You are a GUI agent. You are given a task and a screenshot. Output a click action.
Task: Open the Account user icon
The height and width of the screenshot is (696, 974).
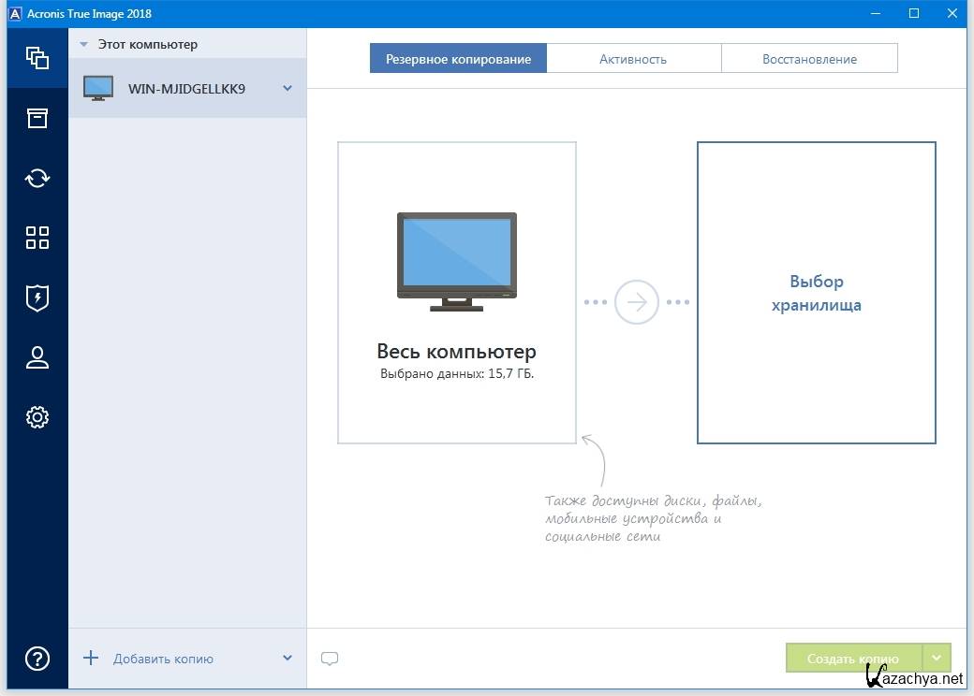(x=37, y=357)
